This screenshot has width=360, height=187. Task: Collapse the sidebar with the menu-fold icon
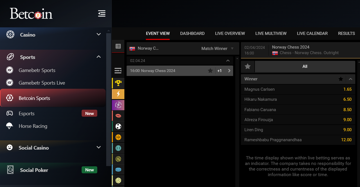[x=102, y=13]
